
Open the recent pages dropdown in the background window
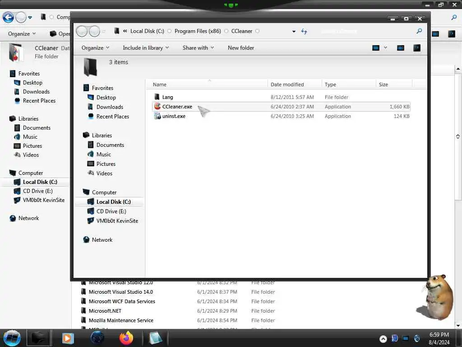30,18
